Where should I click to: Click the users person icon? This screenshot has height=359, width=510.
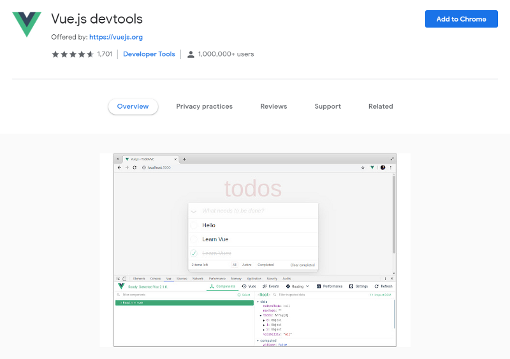(x=191, y=54)
